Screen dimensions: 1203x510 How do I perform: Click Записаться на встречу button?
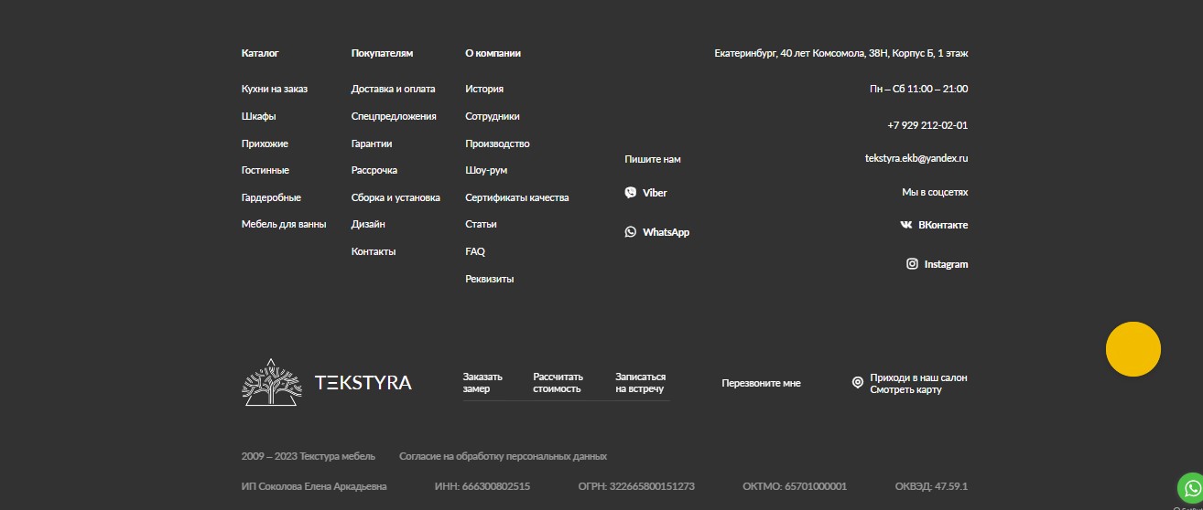point(640,383)
